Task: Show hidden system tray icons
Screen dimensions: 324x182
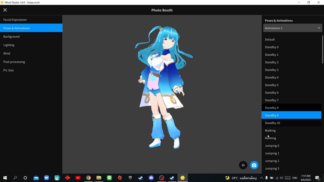Action: coord(261,178)
